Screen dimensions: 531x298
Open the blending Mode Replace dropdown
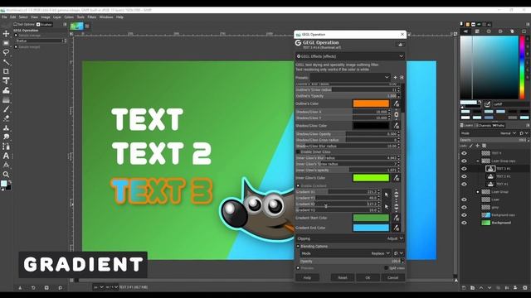tap(346, 253)
